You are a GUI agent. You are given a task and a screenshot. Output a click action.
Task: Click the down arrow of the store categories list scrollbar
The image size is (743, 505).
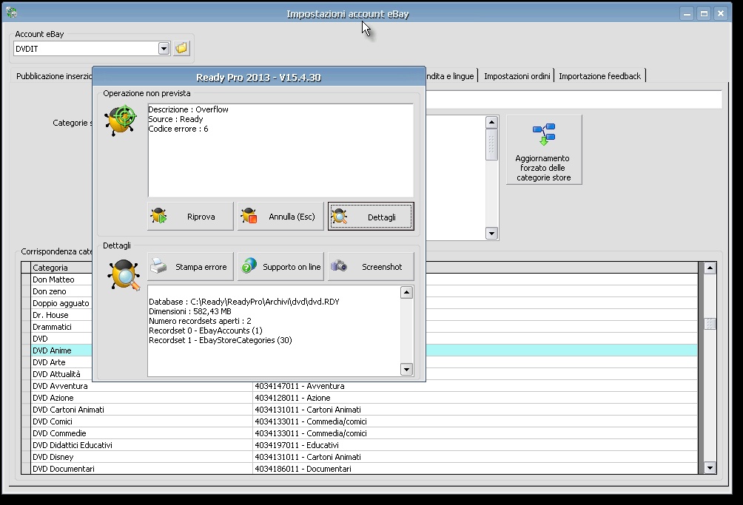point(491,233)
